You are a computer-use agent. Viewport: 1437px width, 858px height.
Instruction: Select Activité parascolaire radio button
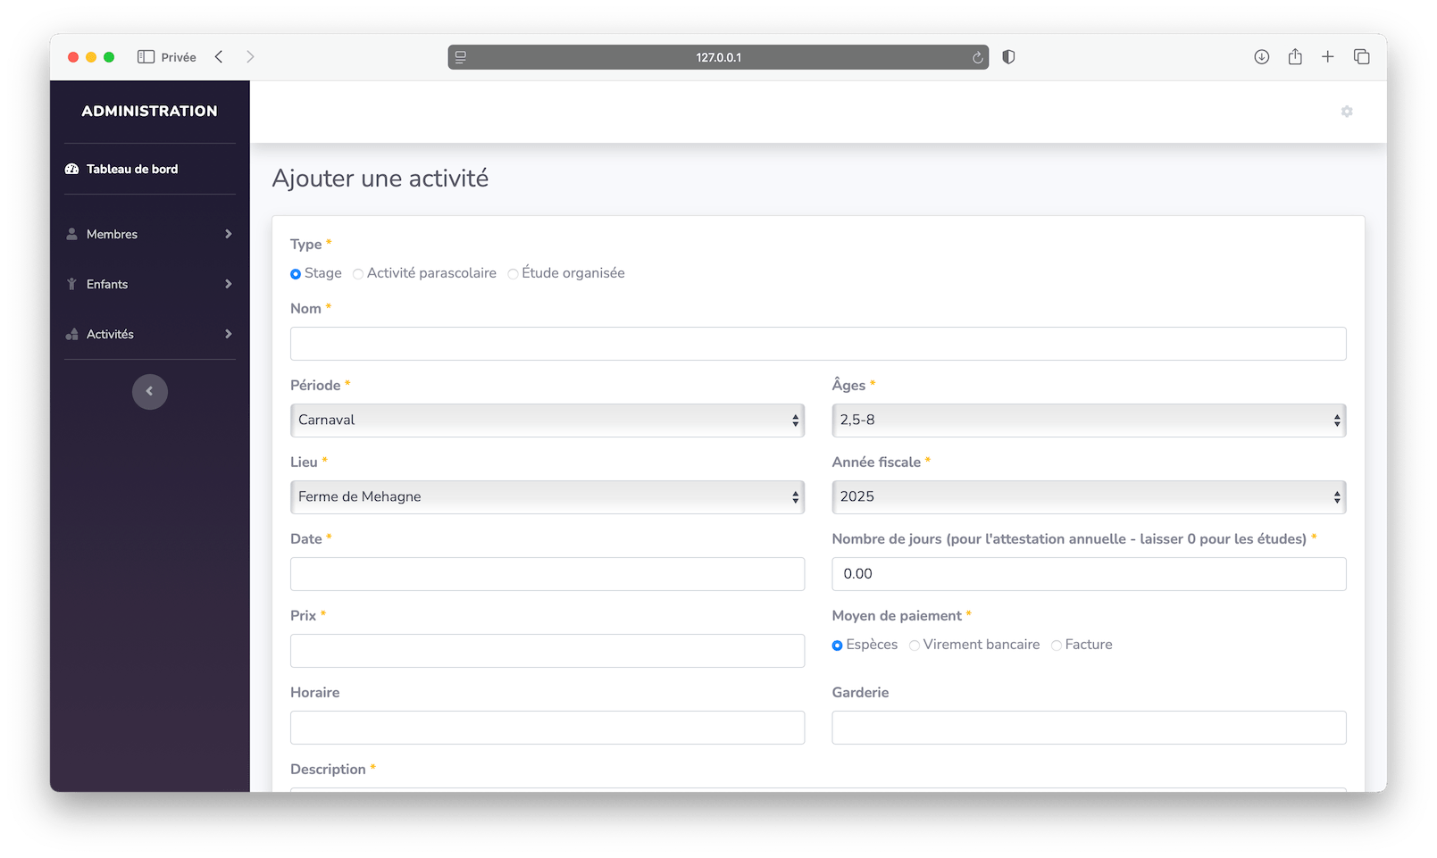coord(358,274)
